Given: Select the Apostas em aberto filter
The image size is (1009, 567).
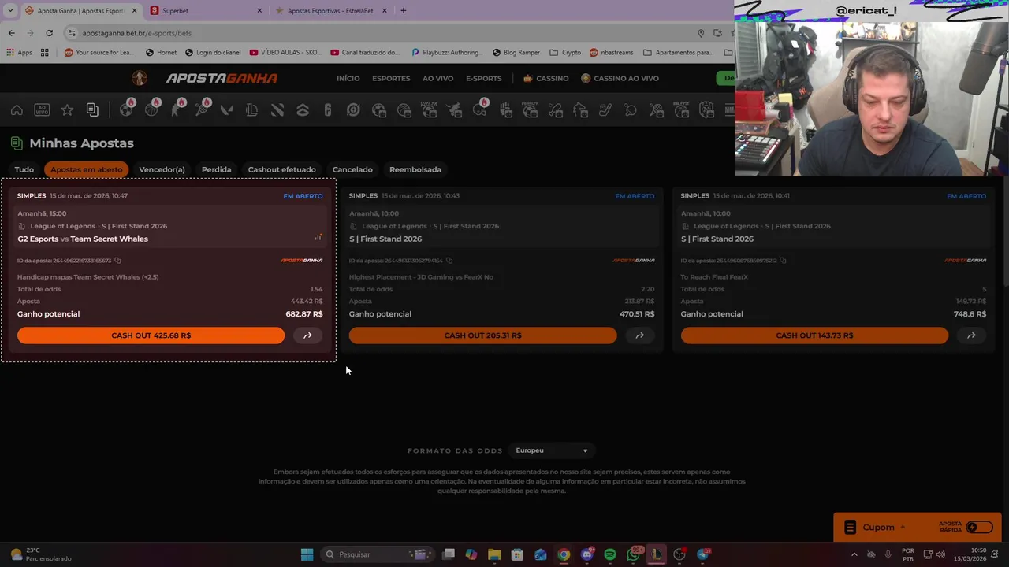Looking at the screenshot, I should tap(86, 169).
